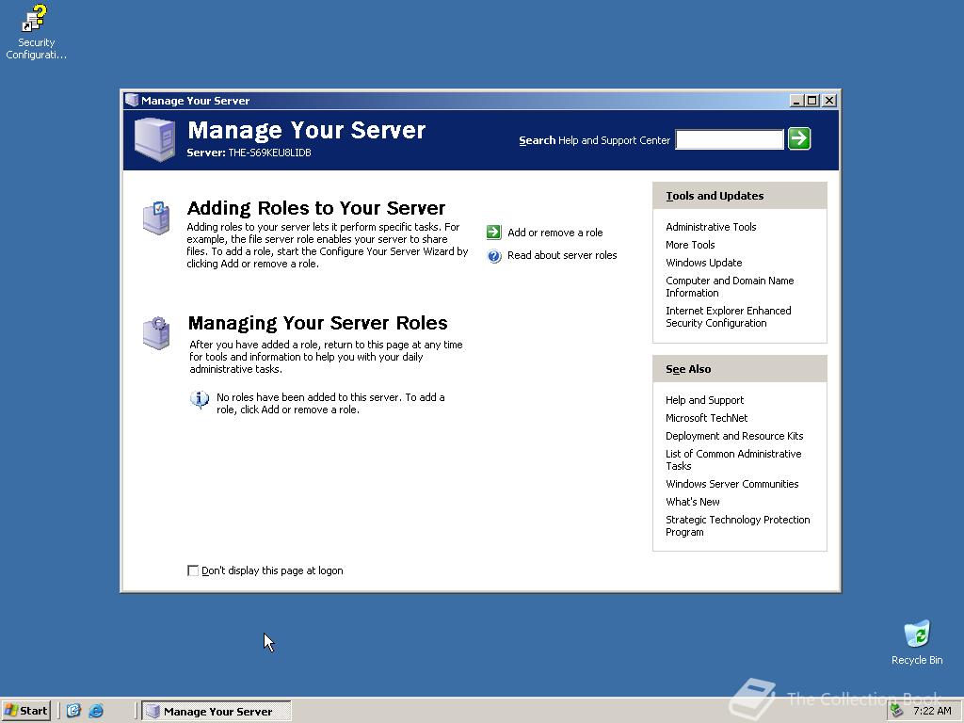Open More Tools link
Screen dimensions: 964x723
(690, 245)
